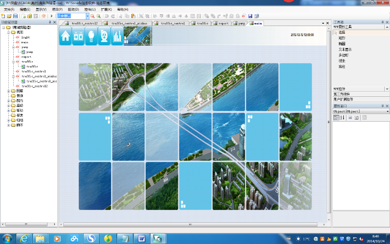
Task: Open the 用户扩展控件 section
Action: pos(361,99)
